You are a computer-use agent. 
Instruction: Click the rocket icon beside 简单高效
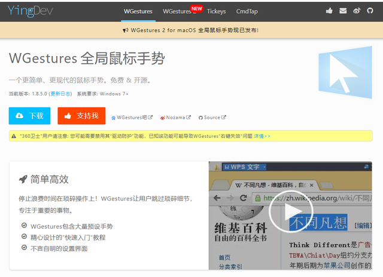pos(23,179)
